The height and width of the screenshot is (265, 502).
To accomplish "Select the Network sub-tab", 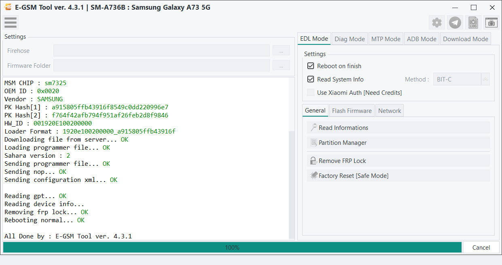I will (x=390, y=111).
